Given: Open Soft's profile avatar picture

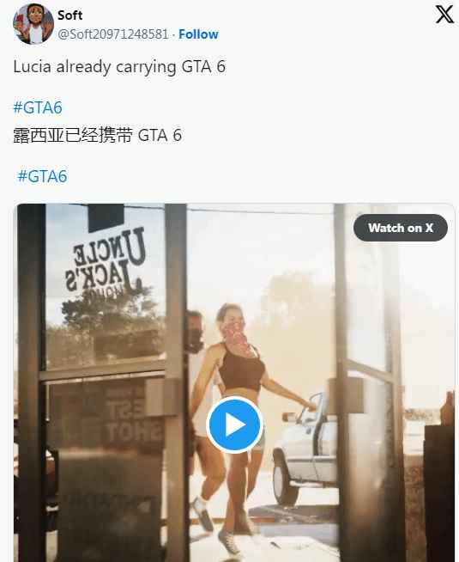Looking at the screenshot, I should [x=33, y=24].
